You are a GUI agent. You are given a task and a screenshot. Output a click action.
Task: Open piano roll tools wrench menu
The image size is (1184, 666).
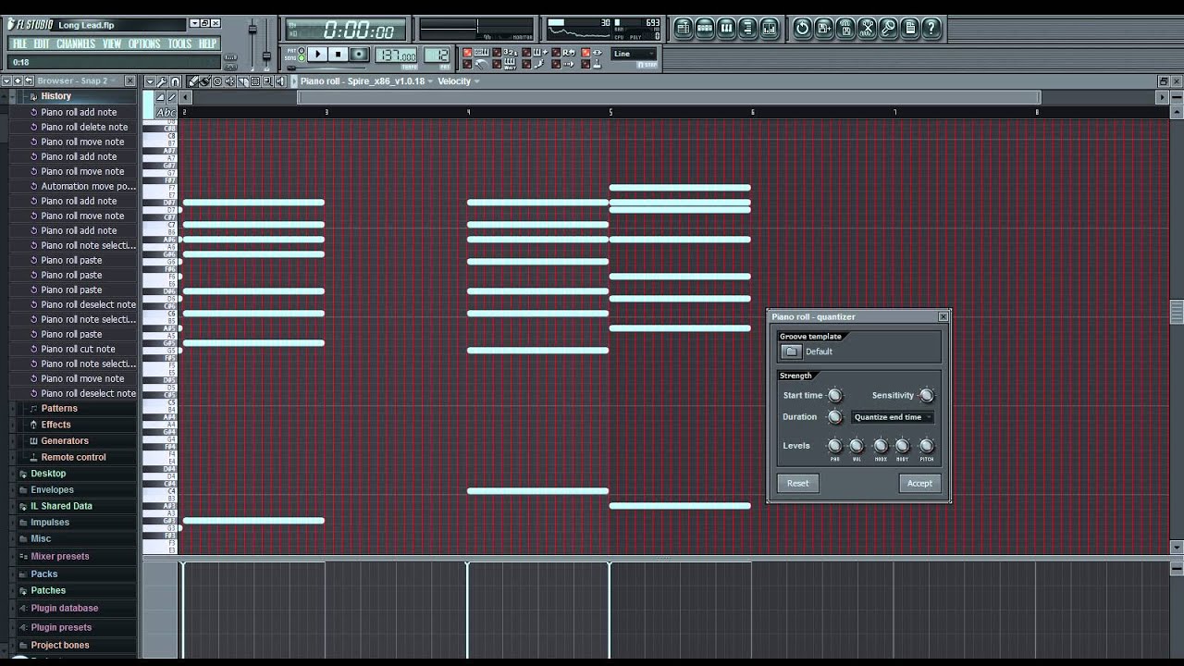pos(162,81)
